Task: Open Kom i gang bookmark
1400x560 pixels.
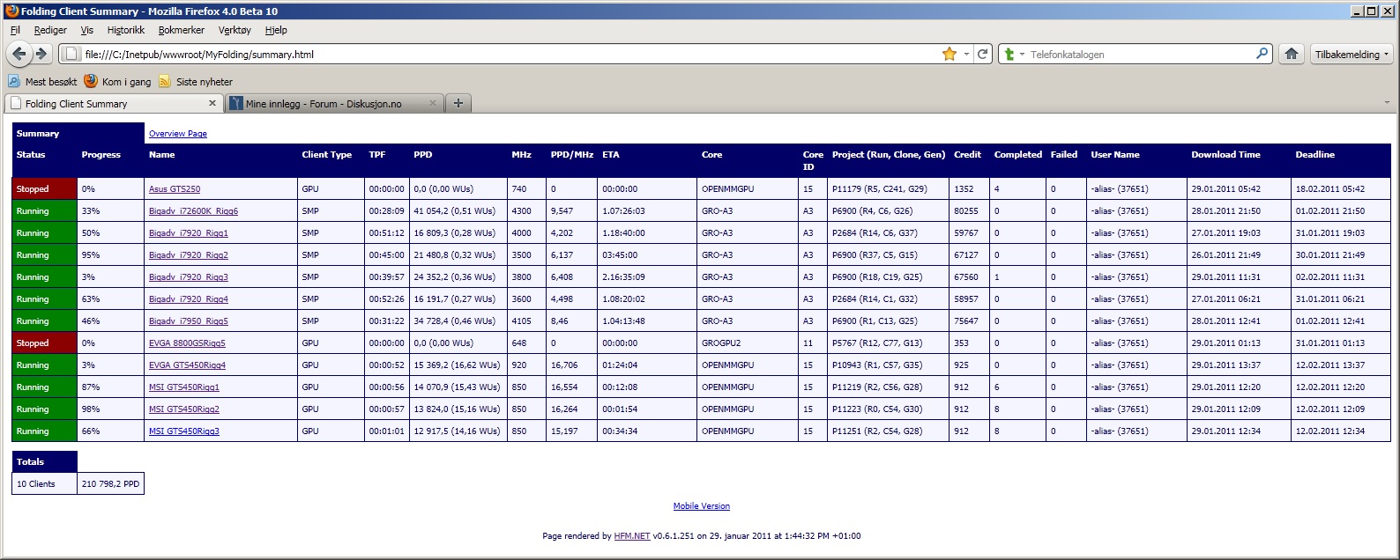Action: [x=117, y=81]
